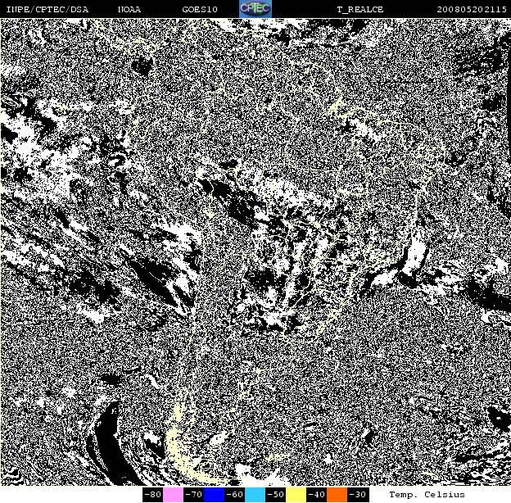This screenshot has height=503, width=511.
Task: Click the -80 legend value
Action: 153,495
